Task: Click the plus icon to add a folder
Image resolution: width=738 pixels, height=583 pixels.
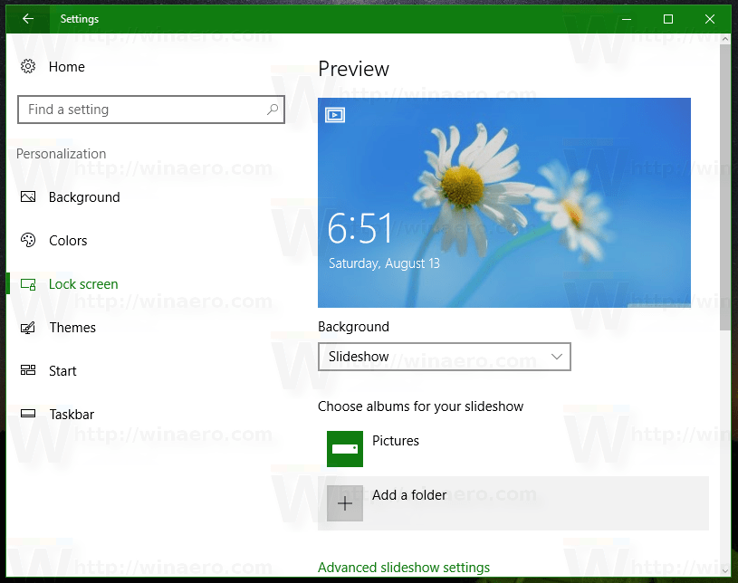Action: [x=344, y=503]
